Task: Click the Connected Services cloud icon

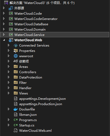Action: (16, 46)
